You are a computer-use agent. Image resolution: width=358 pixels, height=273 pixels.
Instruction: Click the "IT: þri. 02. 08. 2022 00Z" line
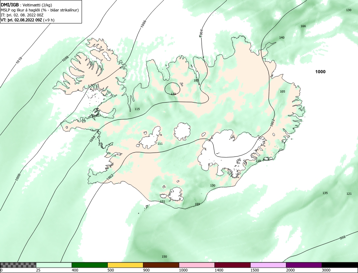click(22, 15)
